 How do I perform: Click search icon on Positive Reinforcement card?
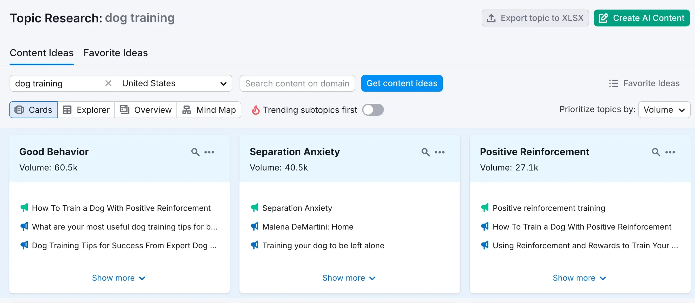click(x=656, y=152)
